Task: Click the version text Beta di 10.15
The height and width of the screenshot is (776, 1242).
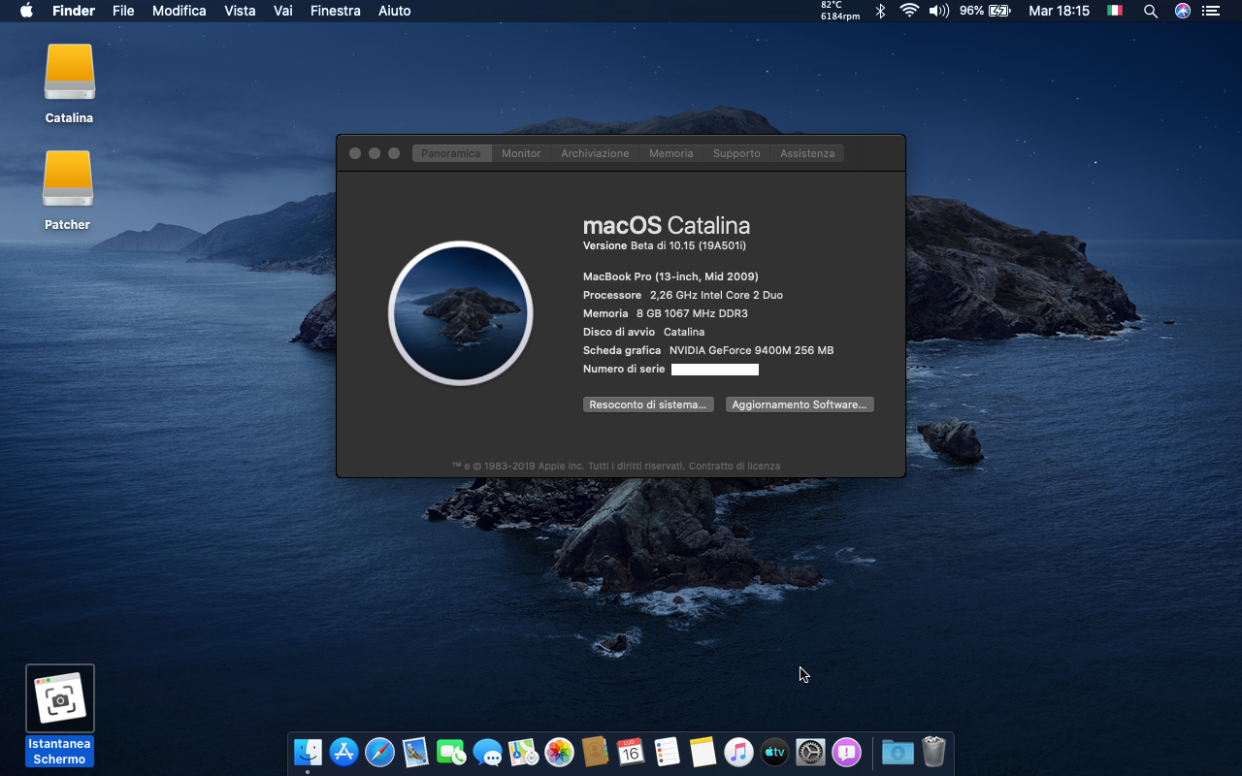Action: (x=688, y=246)
